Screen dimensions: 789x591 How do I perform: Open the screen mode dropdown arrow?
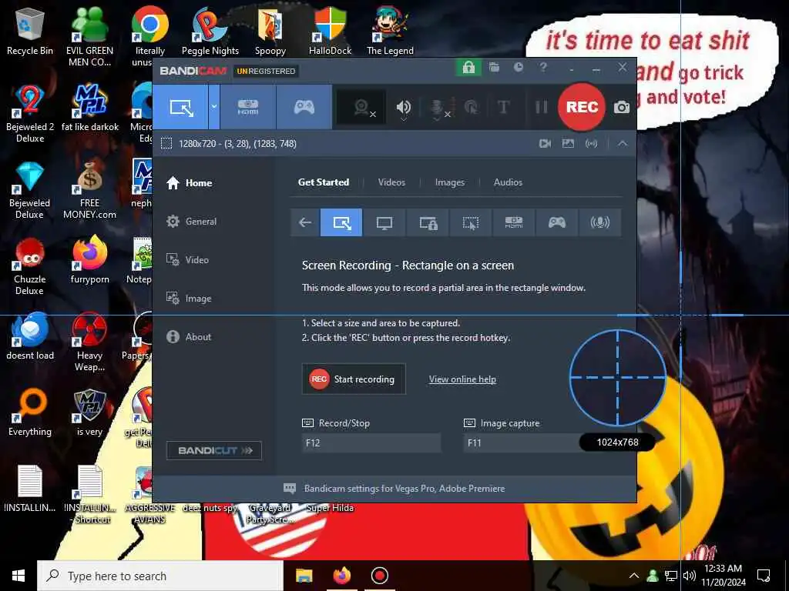click(x=214, y=107)
